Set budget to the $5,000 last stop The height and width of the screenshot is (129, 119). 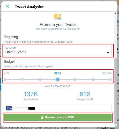click(x=110, y=79)
